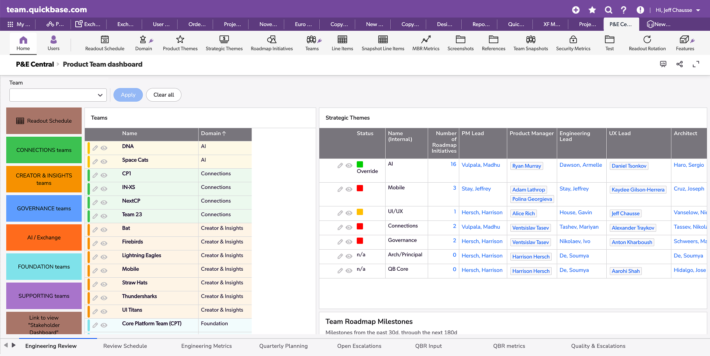
Task: Click the Strategic Themes toolbar icon
Action: 224,39
